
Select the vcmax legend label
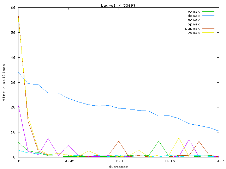[194, 33]
